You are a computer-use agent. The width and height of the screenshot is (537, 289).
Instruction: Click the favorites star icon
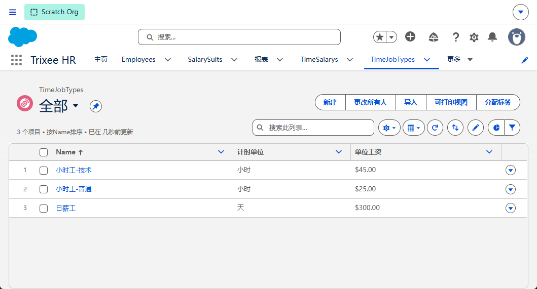(379, 37)
